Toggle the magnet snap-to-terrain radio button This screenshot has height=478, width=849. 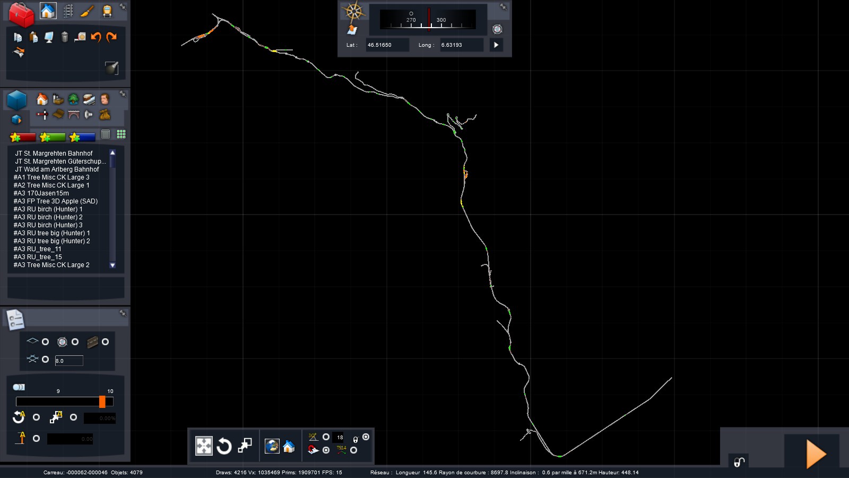[x=326, y=450]
